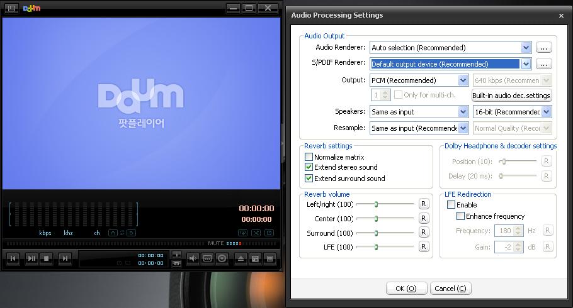Expand the S/PDIF Renderer dropdown

point(526,64)
